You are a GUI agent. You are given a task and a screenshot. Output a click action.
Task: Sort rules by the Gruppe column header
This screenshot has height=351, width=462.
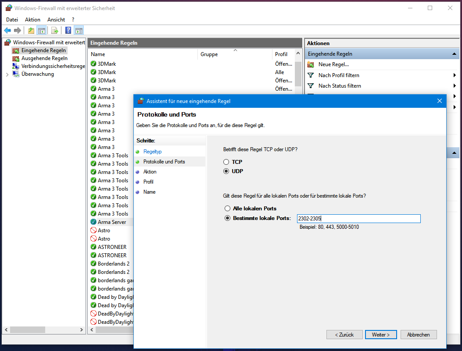pos(235,54)
